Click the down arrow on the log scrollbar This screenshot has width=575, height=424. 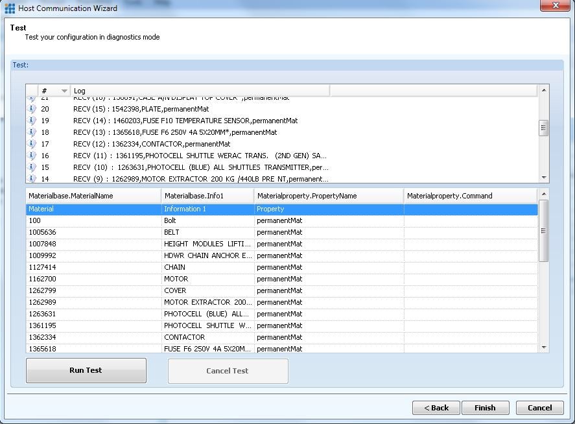(543, 176)
